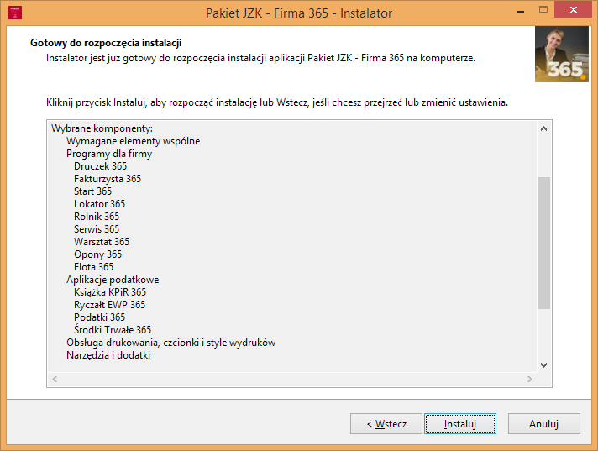
Task: Click the horizontal scroll left arrow
Action: click(x=55, y=379)
